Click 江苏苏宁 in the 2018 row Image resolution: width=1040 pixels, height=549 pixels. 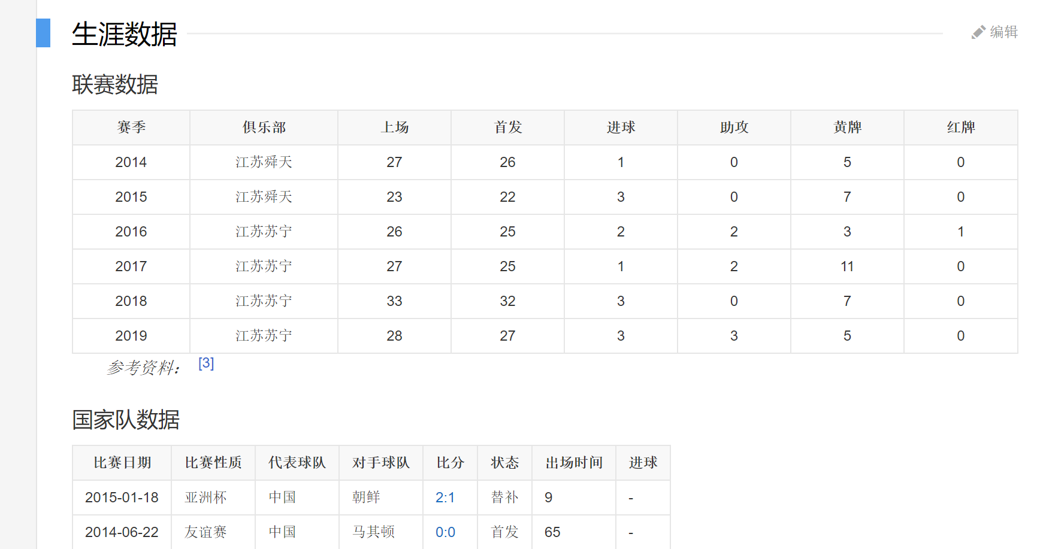tap(264, 301)
